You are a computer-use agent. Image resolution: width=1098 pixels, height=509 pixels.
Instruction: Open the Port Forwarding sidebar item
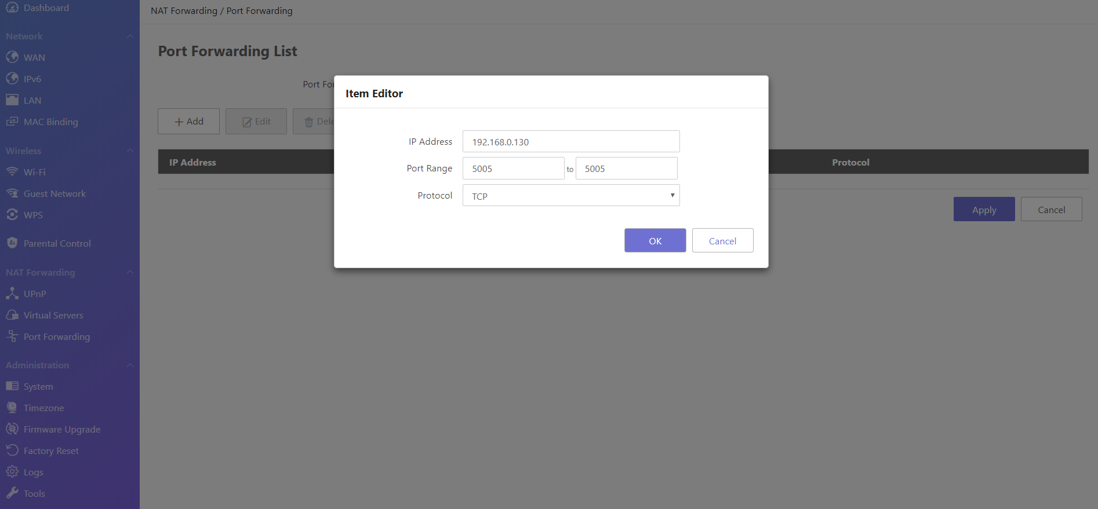click(x=56, y=336)
